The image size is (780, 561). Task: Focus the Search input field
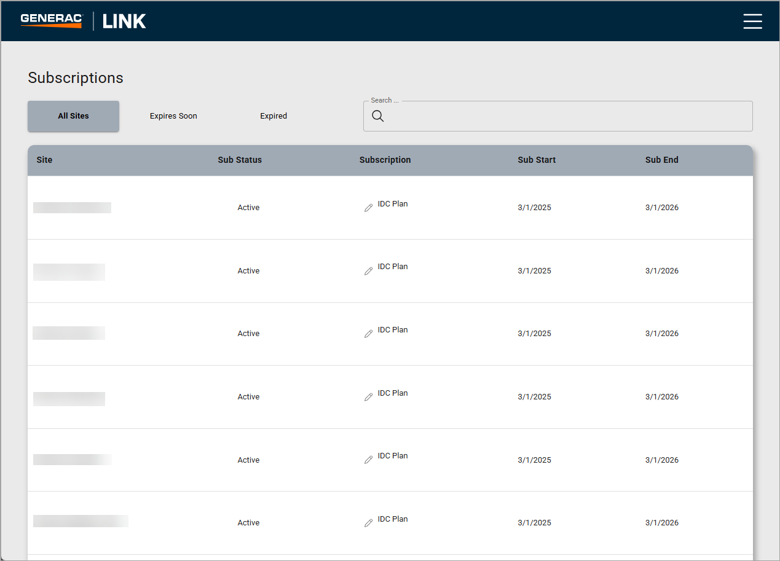[x=565, y=117]
